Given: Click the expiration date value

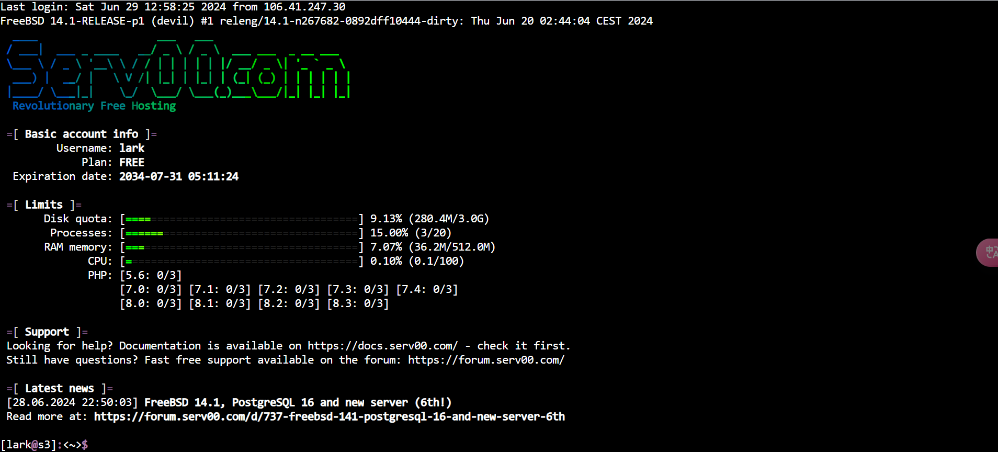Looking at the screenshot, I should point(179,176).
